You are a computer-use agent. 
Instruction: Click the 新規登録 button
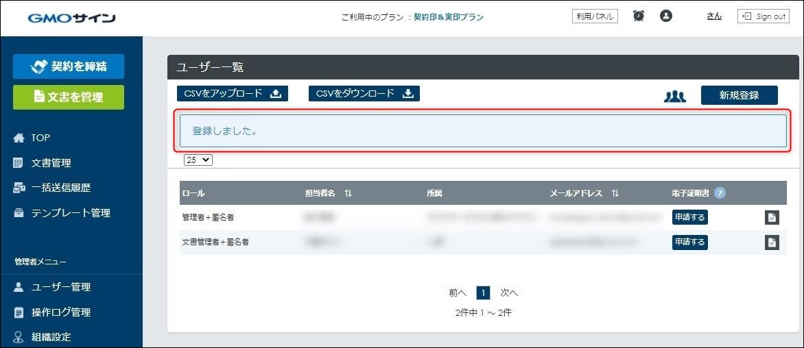(739, 95)
